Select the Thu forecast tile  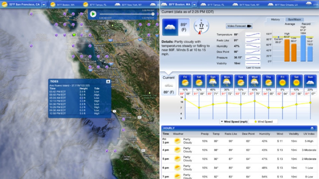268,85
